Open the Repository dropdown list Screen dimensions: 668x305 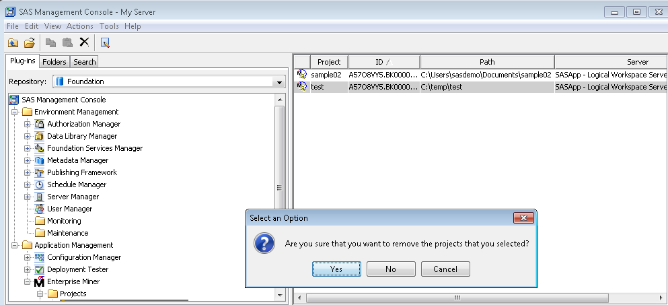[x=279, y=81]
